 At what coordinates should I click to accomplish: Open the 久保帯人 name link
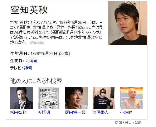(100, 112)
